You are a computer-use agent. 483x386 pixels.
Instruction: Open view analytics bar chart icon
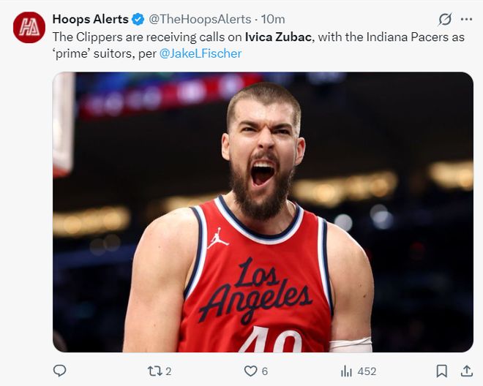[348, 371]
